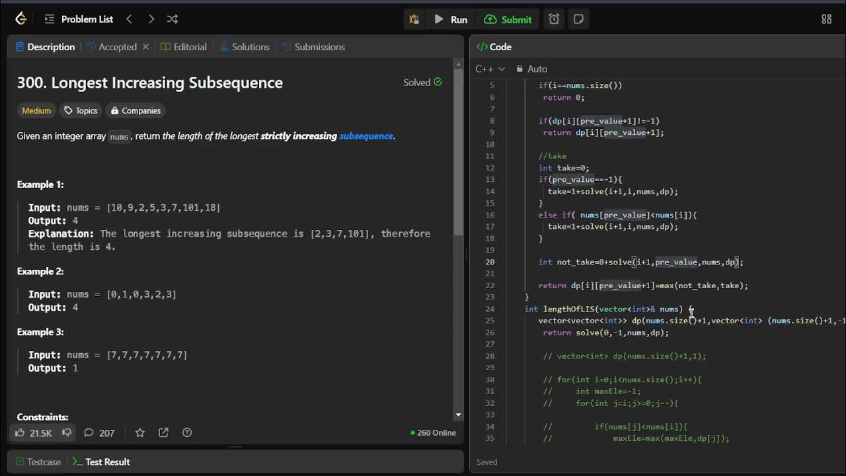Go to the previous problem arrow
Viewport: 846px width, 476px height.
(130, 19)
